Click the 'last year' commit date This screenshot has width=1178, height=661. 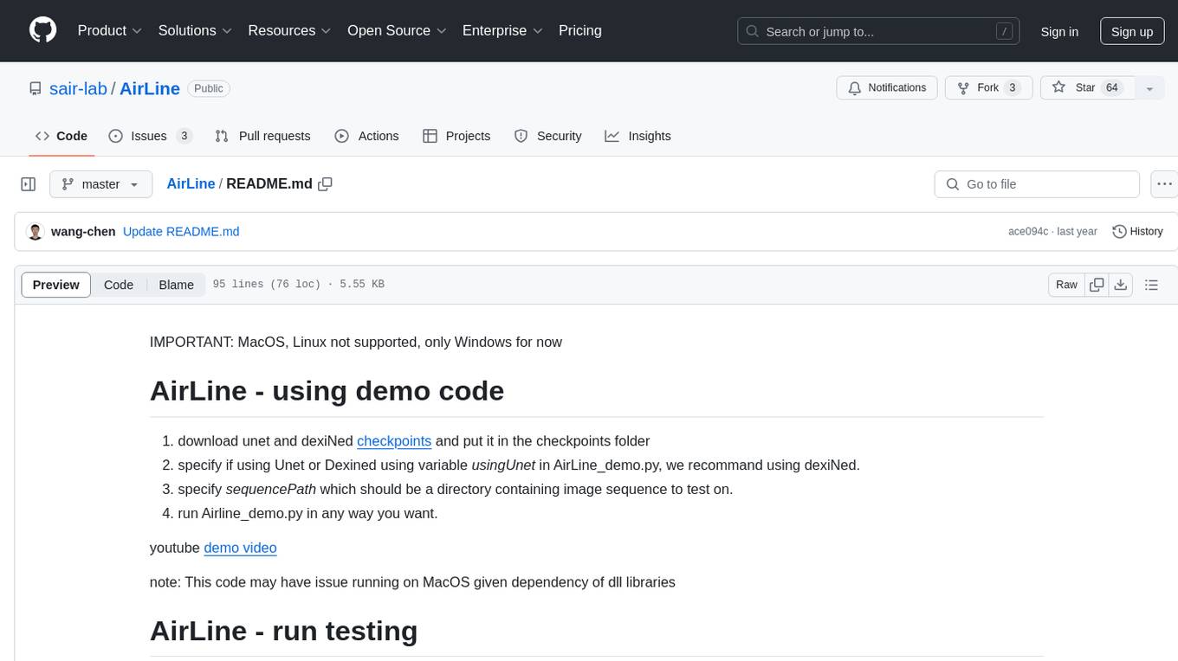coord(1077,232)
